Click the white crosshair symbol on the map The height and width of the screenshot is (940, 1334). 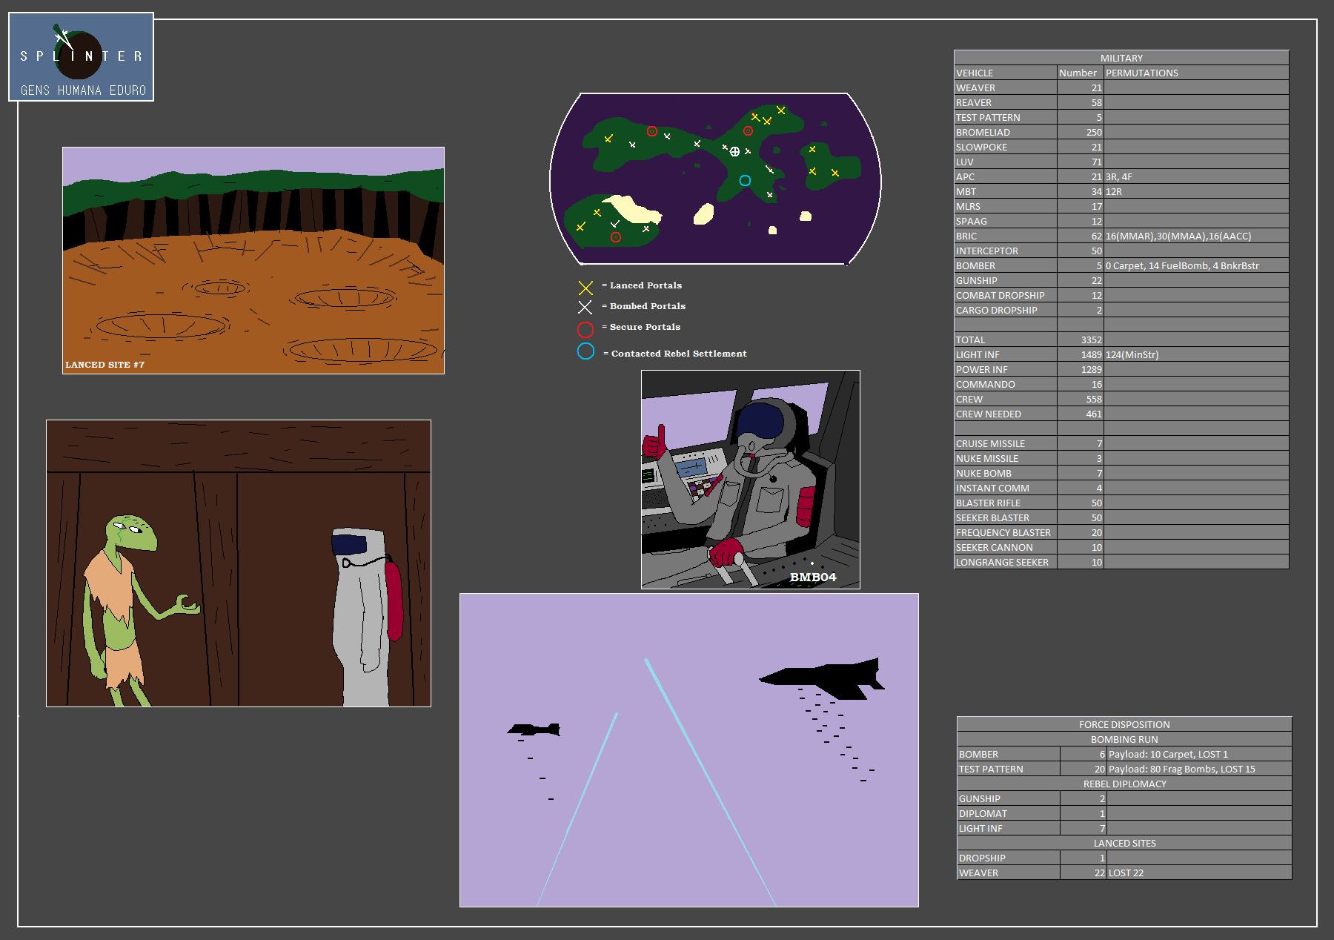point(734,151)
